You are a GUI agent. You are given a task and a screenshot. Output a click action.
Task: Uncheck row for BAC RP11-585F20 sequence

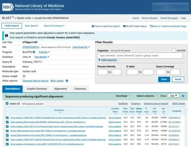click(7, 140)
